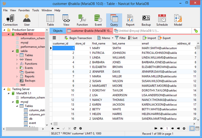Open the Window menu
The image size is (202, 138).
point(47,10)
